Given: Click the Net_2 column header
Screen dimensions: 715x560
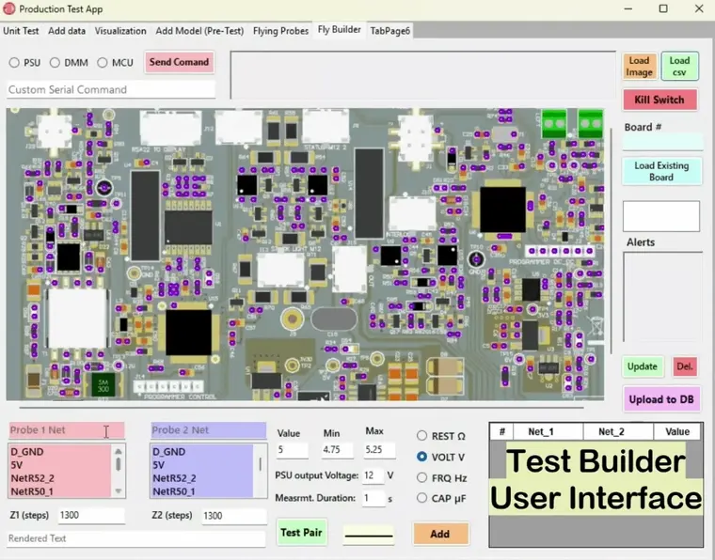Looking at the screenshot, I should click(x=618, y=431).
